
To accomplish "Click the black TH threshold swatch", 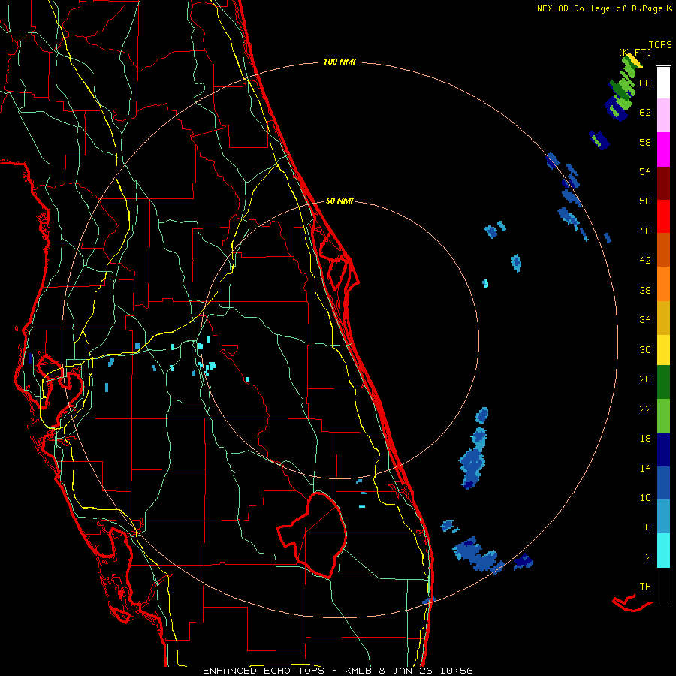I will [663, 584].
